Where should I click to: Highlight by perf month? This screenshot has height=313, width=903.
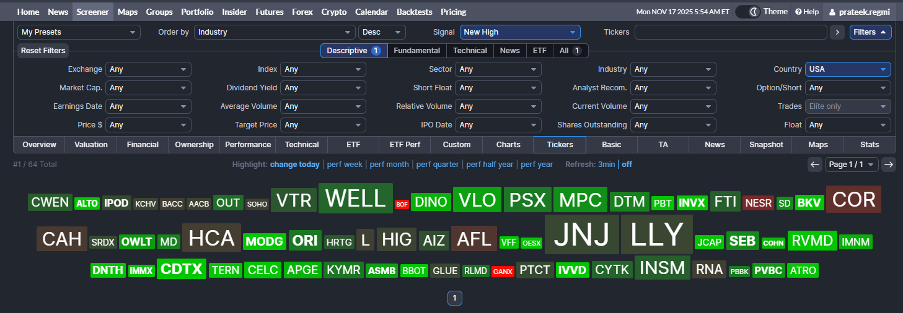[x=389, y=165]
